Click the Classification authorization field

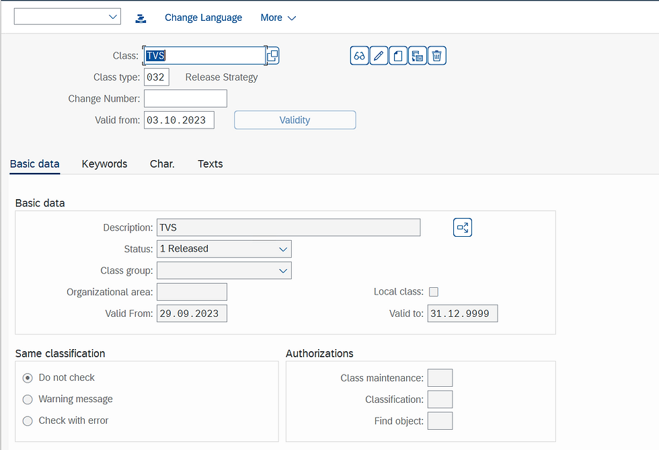click(440, 399)
